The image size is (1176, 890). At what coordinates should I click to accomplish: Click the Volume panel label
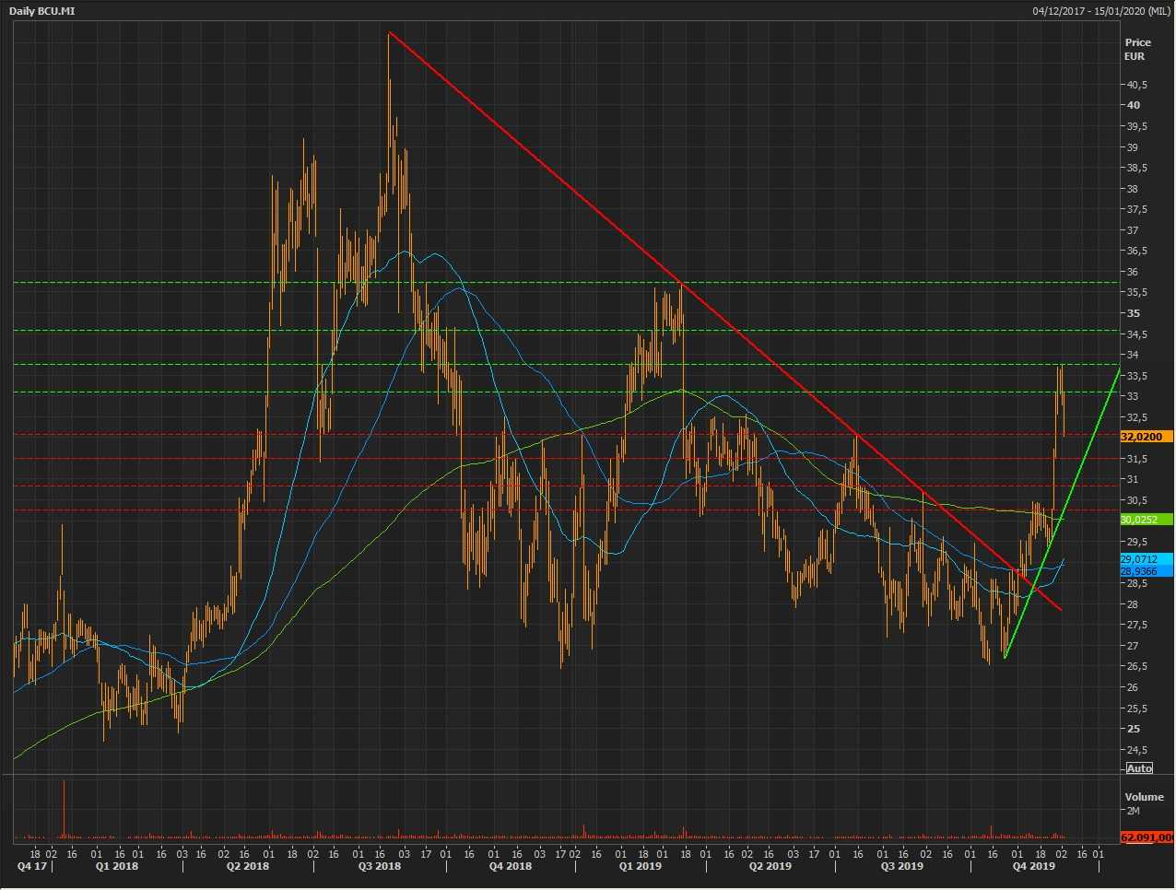[x=1144, y=797]
